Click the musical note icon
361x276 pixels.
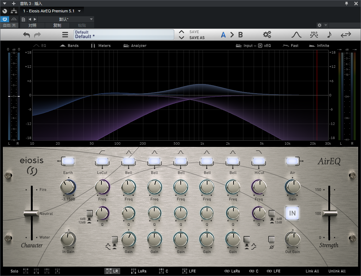pyautogui.click(x=329, y=35)
